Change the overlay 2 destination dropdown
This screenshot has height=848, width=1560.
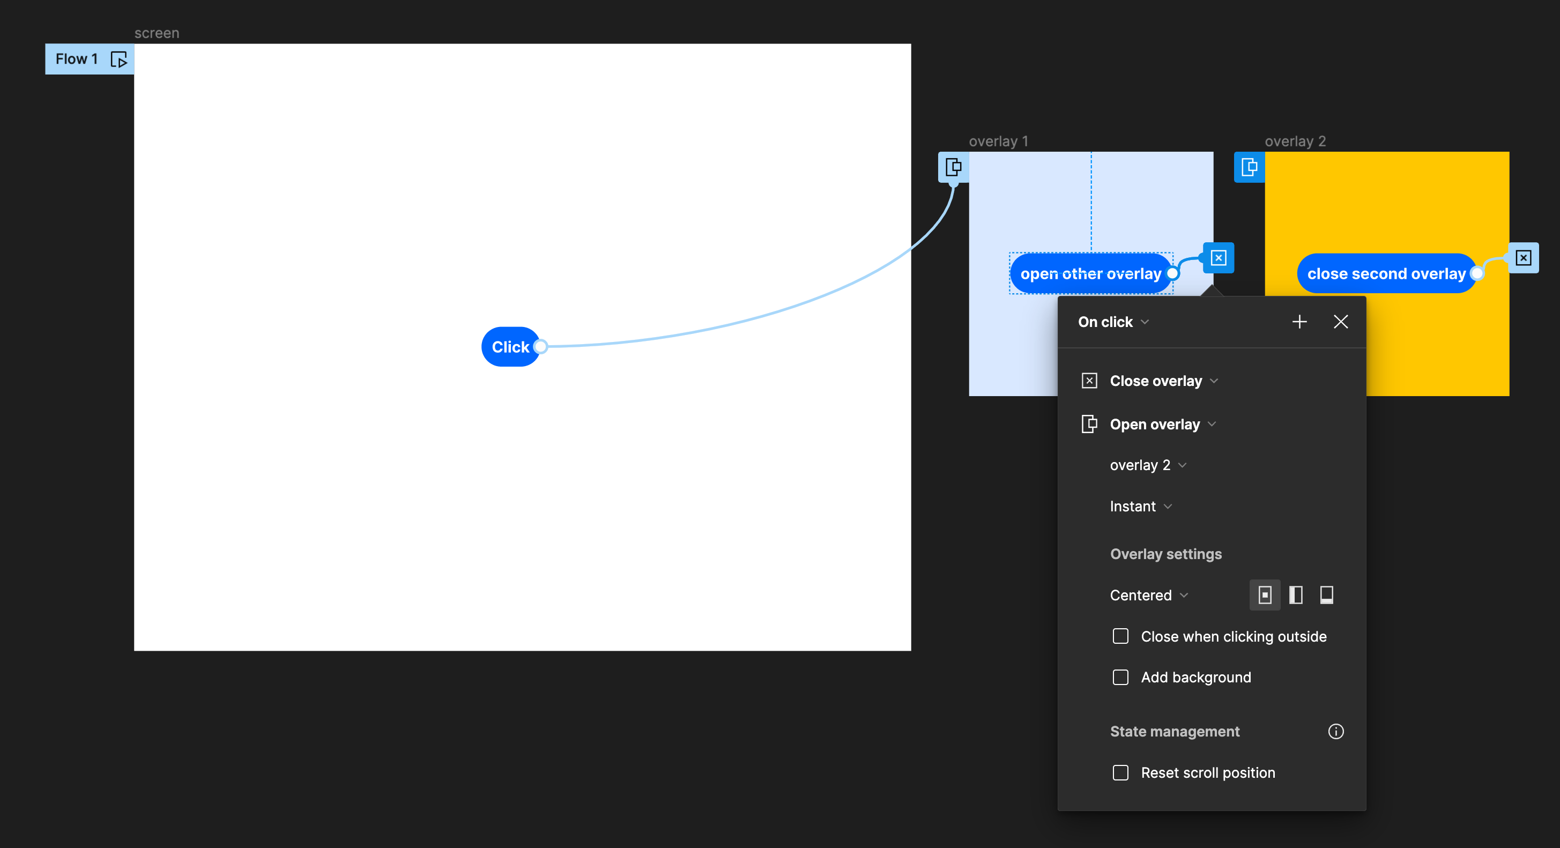pyautogui.click(x=1148, y=465)
